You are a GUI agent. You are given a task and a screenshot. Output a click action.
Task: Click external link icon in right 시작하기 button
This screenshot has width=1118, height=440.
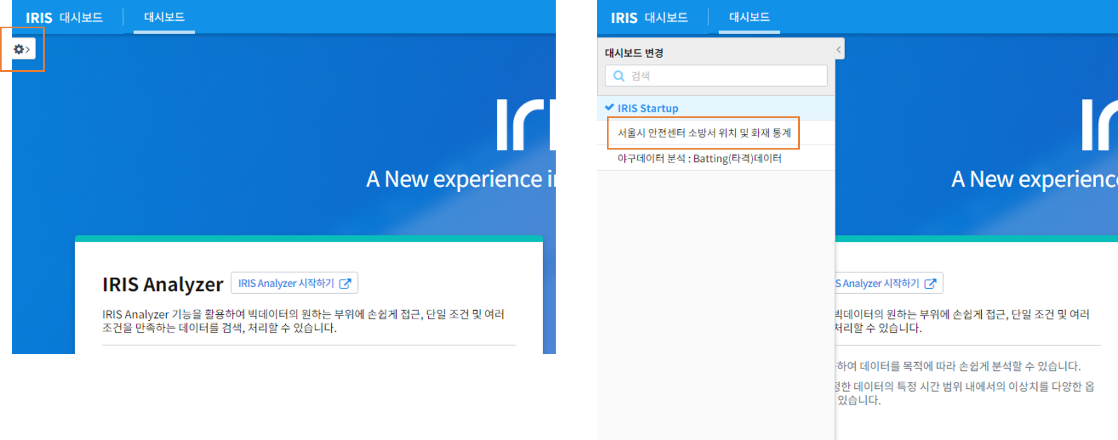(x=930, y=283)
